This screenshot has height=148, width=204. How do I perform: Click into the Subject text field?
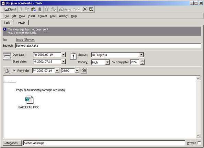tap(108, 46)
